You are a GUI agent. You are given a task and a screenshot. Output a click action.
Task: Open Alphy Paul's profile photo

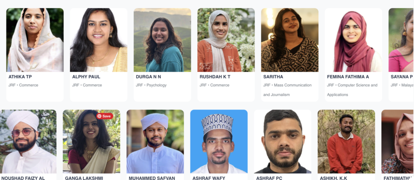pyautogui.click(x=99, y=40)
